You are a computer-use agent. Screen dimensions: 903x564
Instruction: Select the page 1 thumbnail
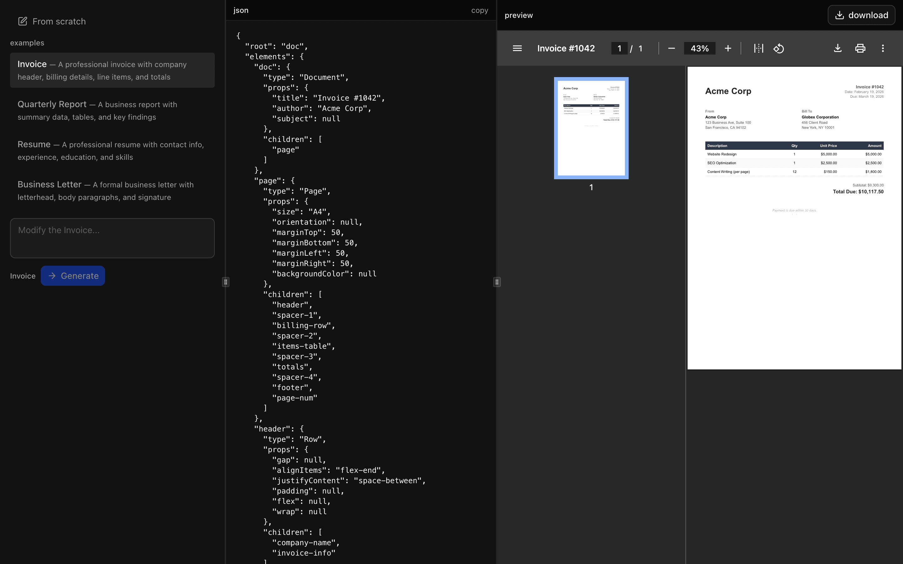pyautogui.click(x=591, y=128)
